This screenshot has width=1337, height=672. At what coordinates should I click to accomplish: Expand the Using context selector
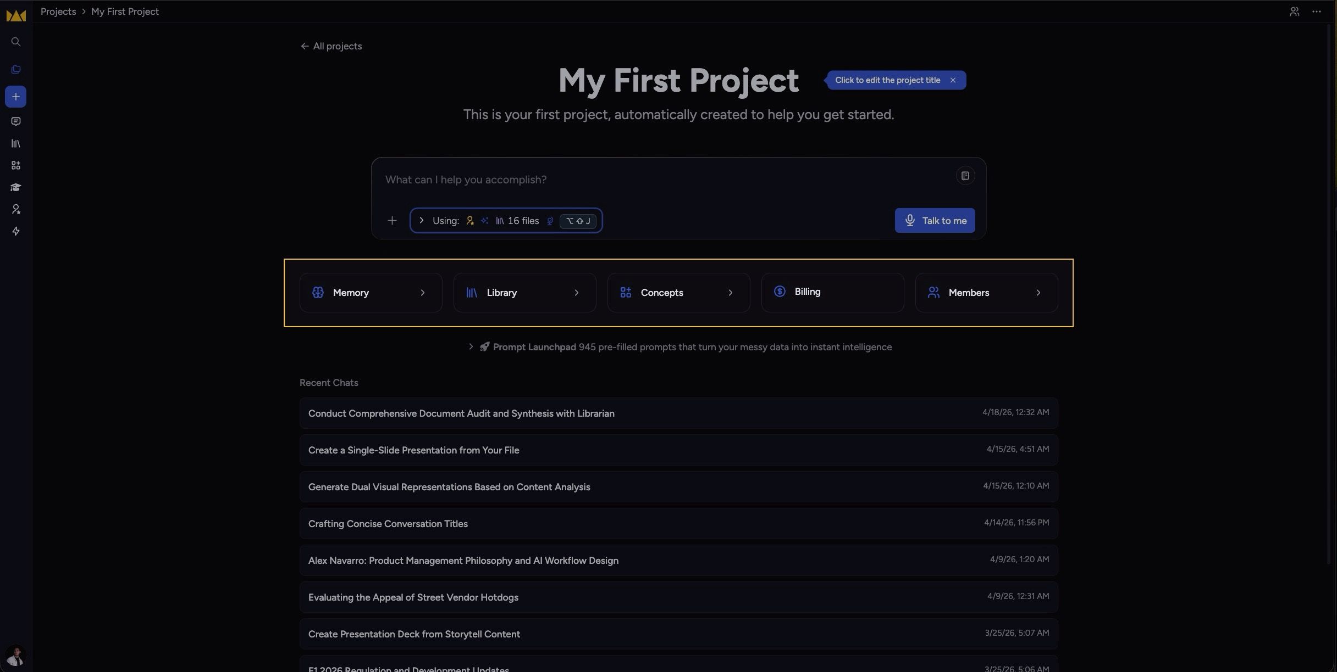[506, 221]
